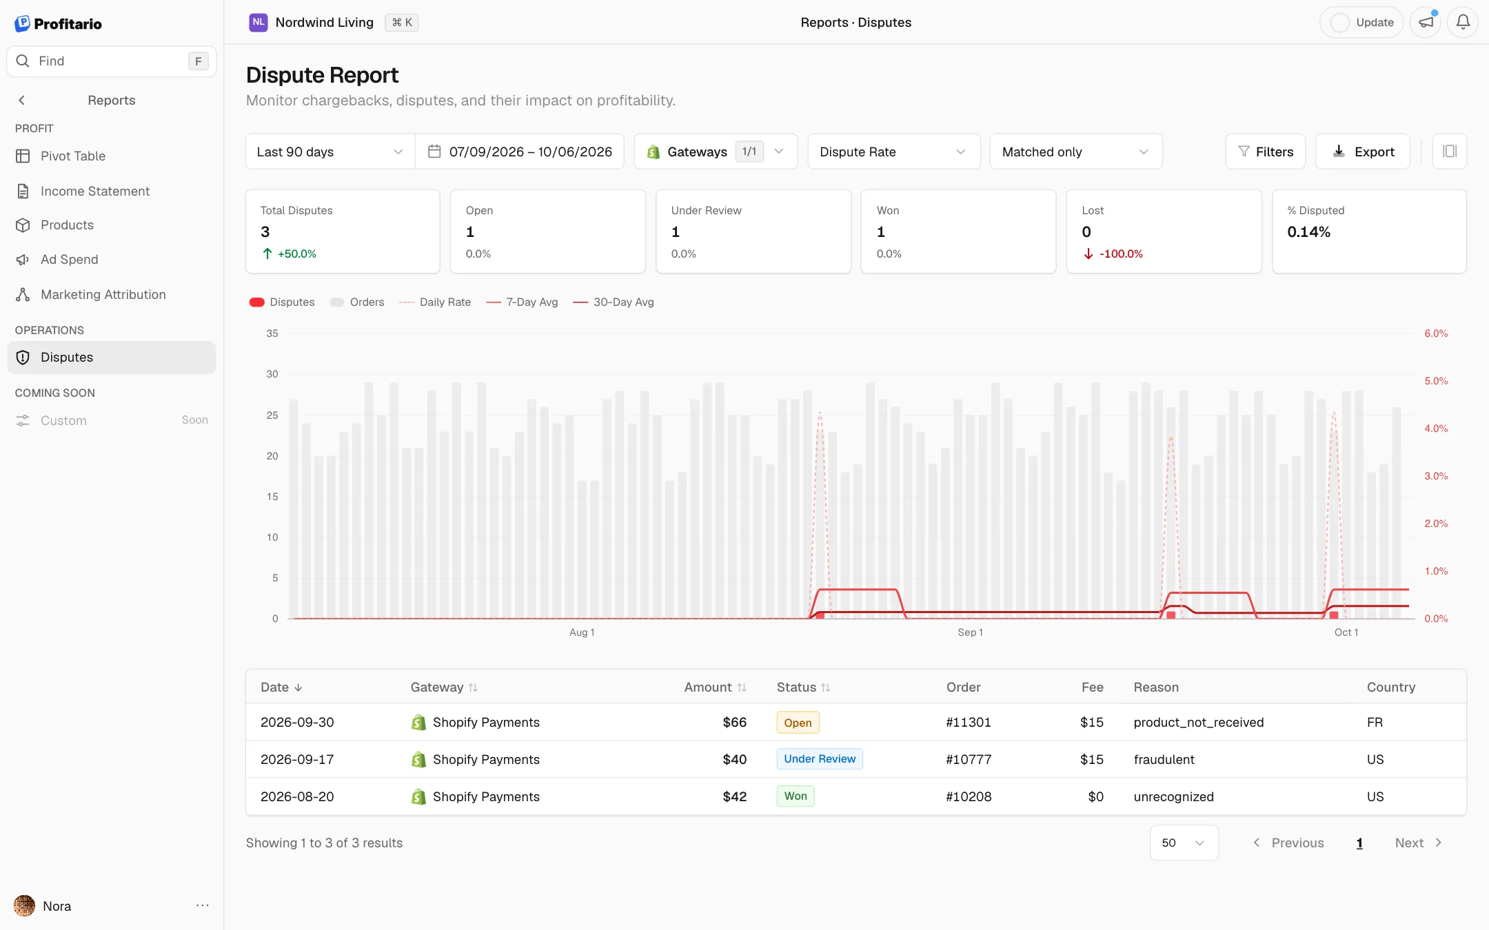Toggle Disputes series in chart legend
1489x930 pixels.
click(x=282, y=302)
